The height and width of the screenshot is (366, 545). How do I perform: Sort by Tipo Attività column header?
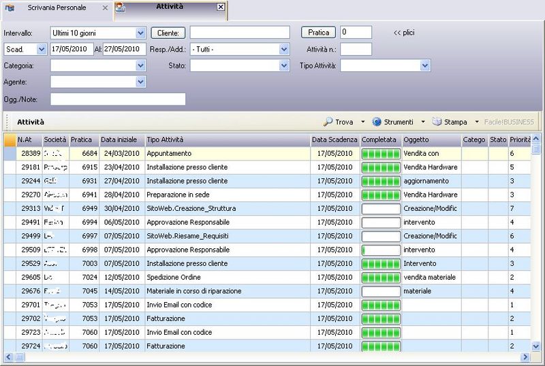click(x=228, y=139)
